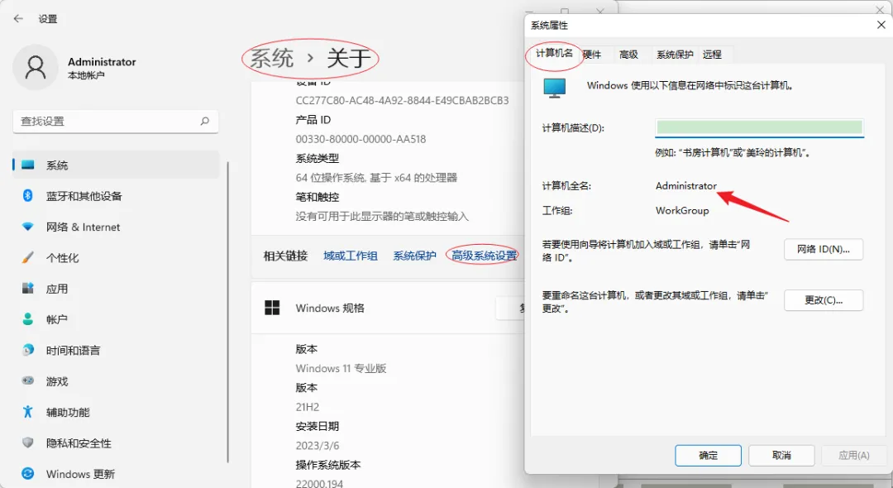
Task: Click the apps icon in sidebar
Action: click(27, 288)
